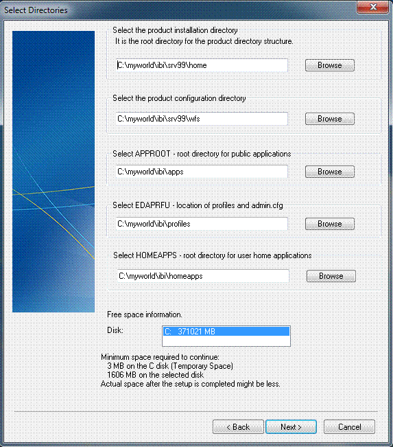Go back with the Back button
The width and height of the screenshot is (393, 447).
[x=238, y=427]
